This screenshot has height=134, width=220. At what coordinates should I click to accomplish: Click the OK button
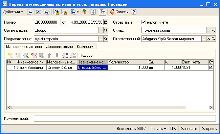coord(173,129)
